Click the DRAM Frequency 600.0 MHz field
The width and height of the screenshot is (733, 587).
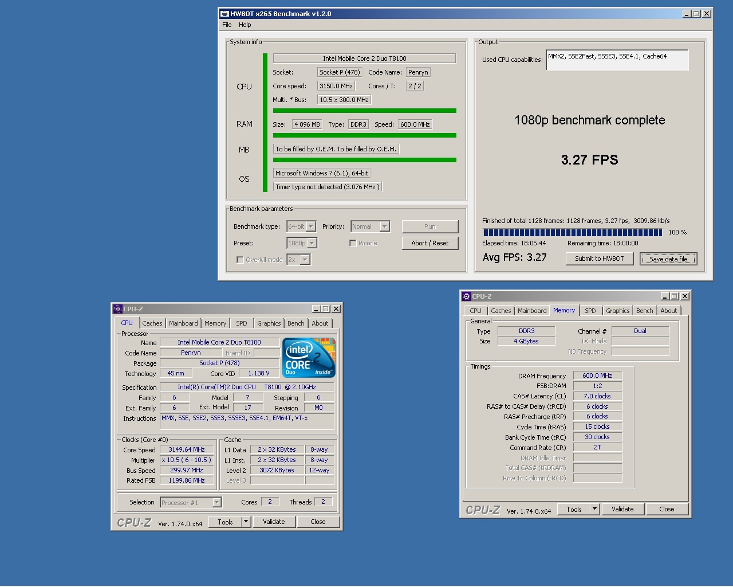point(597,375)
